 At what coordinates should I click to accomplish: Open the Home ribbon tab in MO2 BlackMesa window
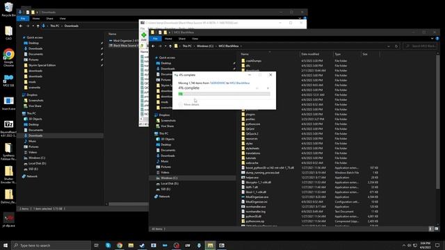pyautogui.click(x=168, y=39)
